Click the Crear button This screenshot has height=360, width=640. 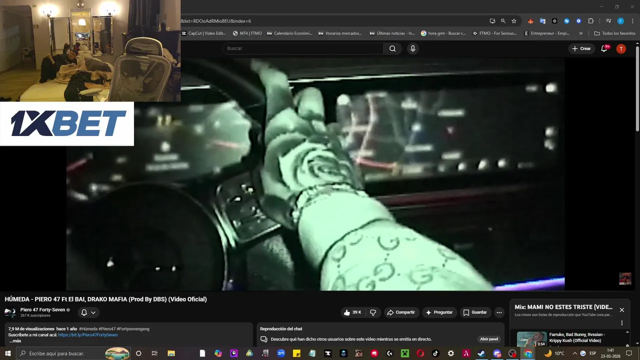click(581, 48)
